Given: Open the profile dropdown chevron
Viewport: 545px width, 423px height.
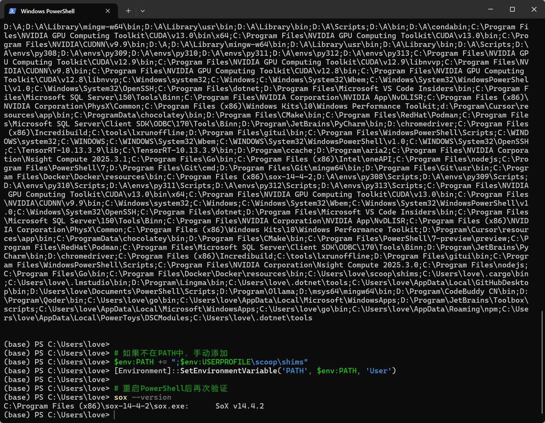Looking at the screenshot, I should click(x=143, y=11).
